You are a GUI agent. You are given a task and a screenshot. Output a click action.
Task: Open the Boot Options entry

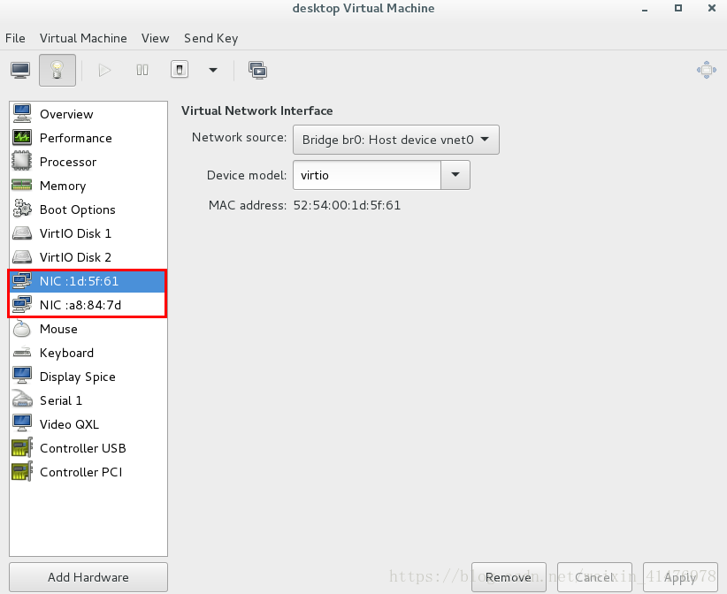tap(78, 209)
